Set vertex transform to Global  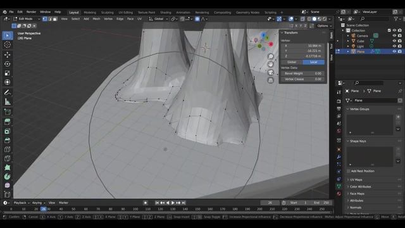[x=292, y=62]
